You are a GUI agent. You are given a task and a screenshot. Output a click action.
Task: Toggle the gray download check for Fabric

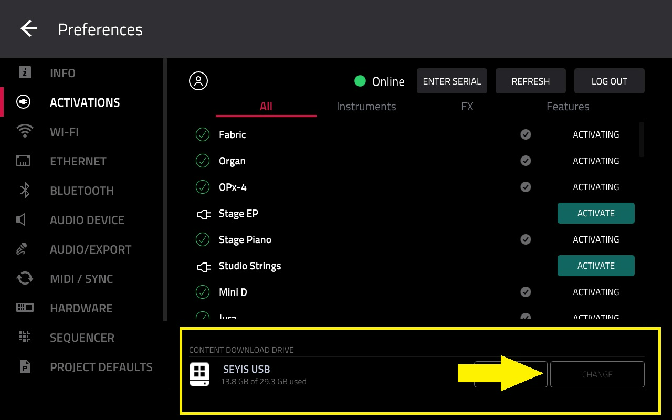[x=526, y=134]
